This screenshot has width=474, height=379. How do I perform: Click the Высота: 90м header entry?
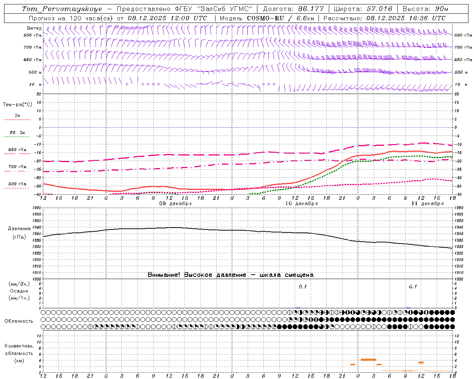(425, 9)
